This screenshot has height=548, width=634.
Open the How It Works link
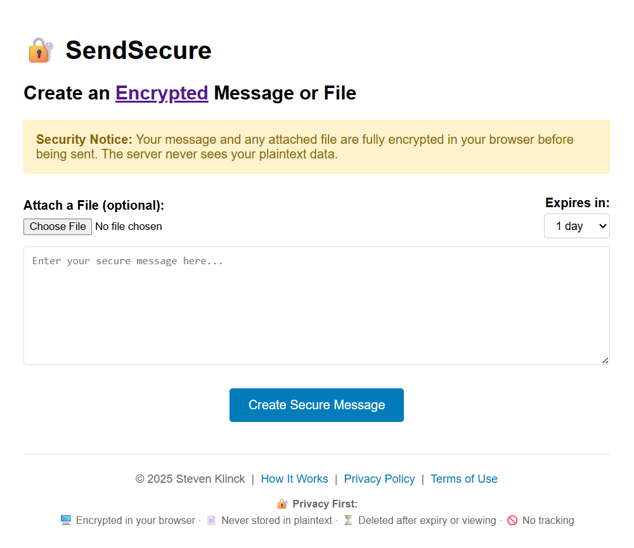coord(294,479)
